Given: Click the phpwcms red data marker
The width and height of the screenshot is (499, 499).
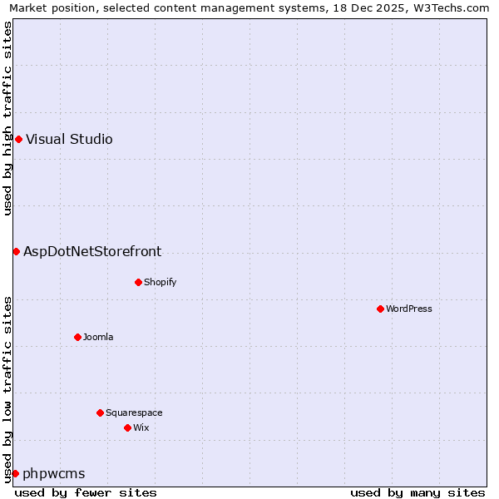Looking at the screenshot, I should coord(15,473).
